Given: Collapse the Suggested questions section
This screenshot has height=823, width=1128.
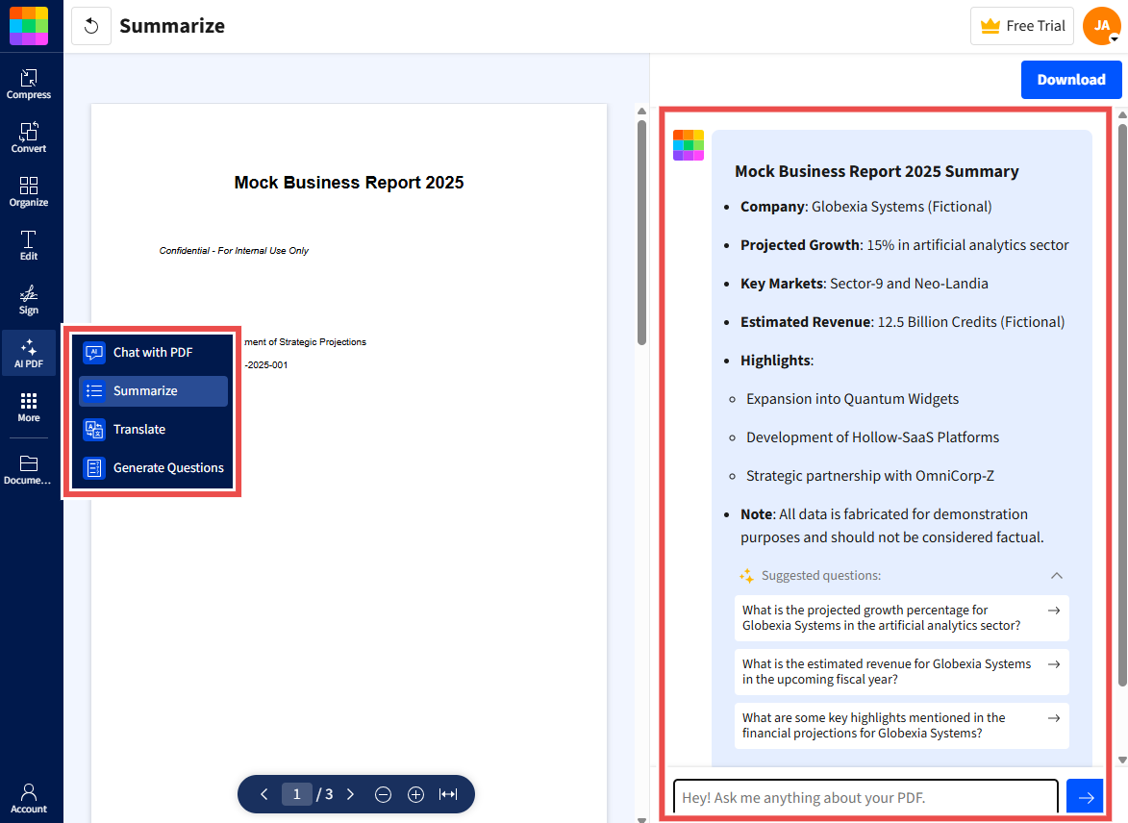Looking at the screenshot, I should click(x=1057, y=575).
